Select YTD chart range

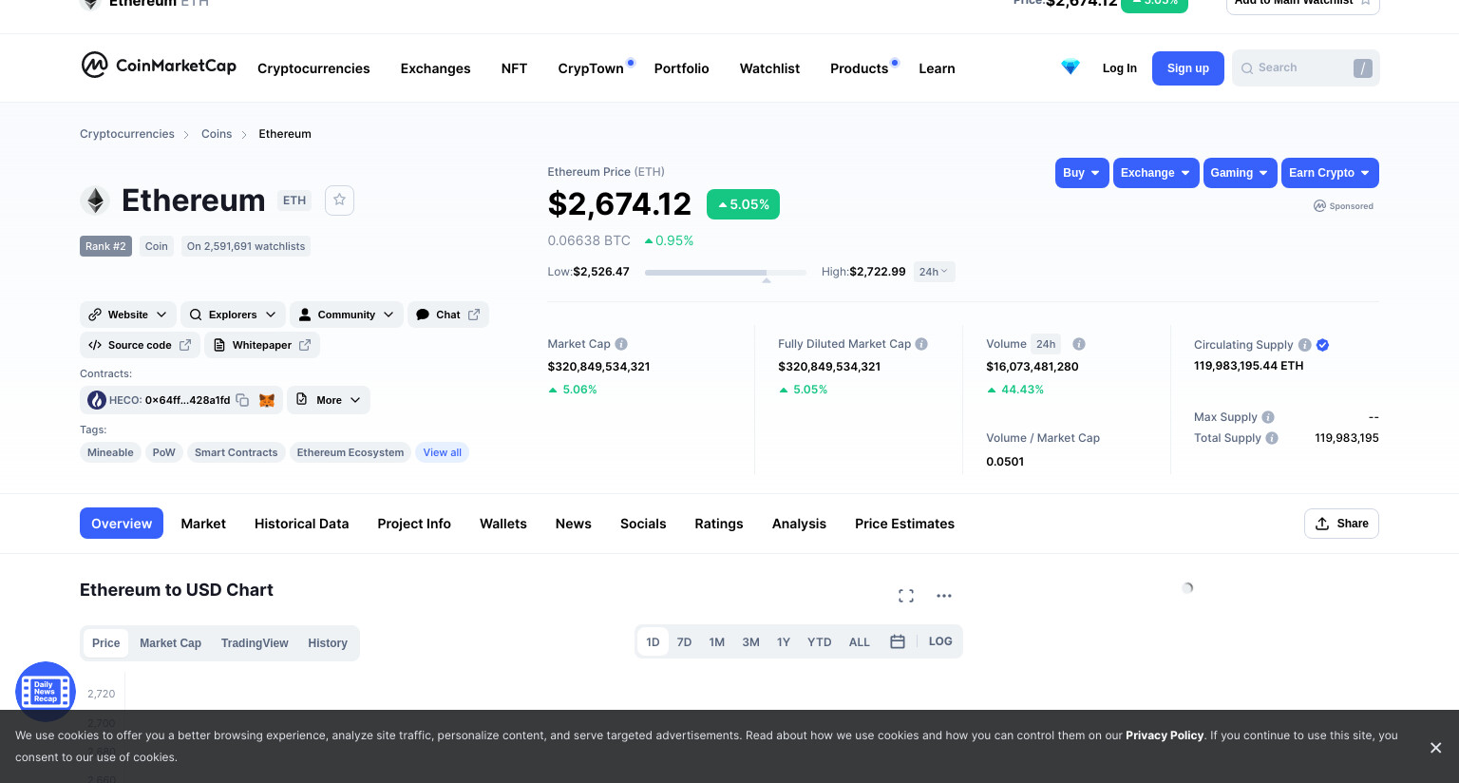pyautogui.click(x=820, y=642)
